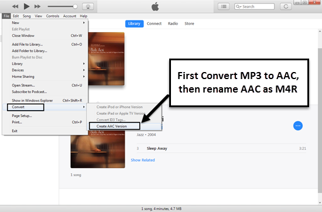Click the status bar song summary
This screenshot has height=212, width=322.
(x=162, y=208)
